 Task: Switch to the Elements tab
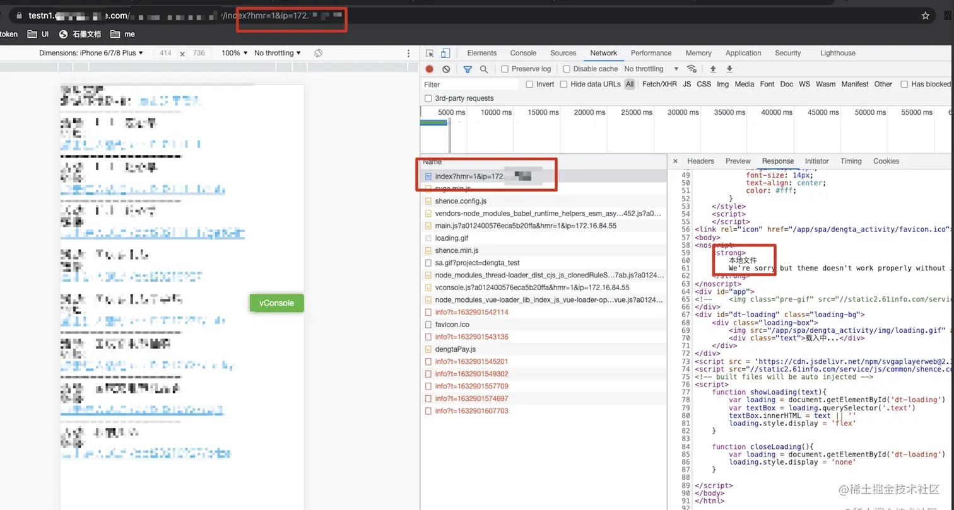(x=482, y=54)
